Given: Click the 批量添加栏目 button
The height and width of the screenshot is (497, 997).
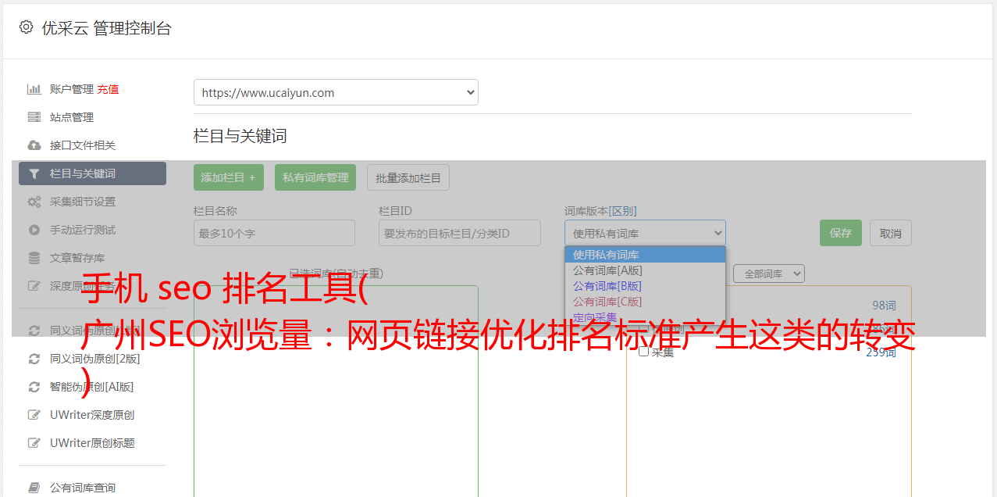Looking at the screenshot, I should click(x=408, y=177).
